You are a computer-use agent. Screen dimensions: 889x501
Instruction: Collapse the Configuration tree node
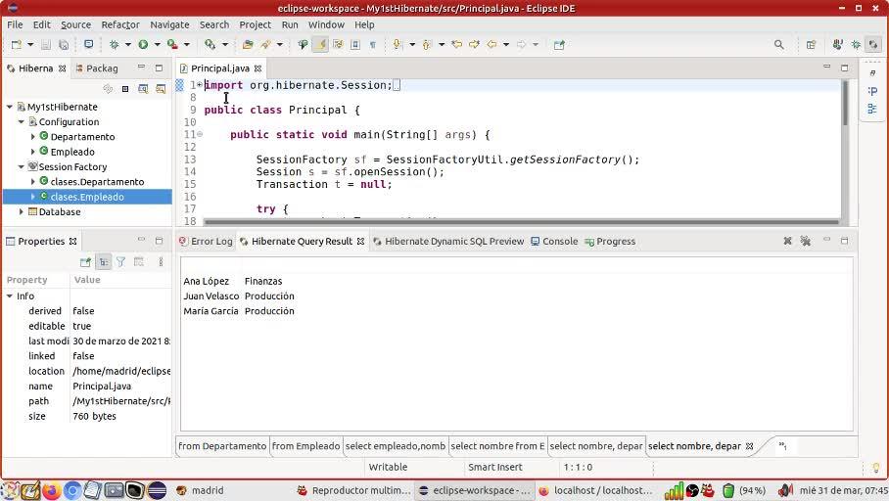(22, 122)
